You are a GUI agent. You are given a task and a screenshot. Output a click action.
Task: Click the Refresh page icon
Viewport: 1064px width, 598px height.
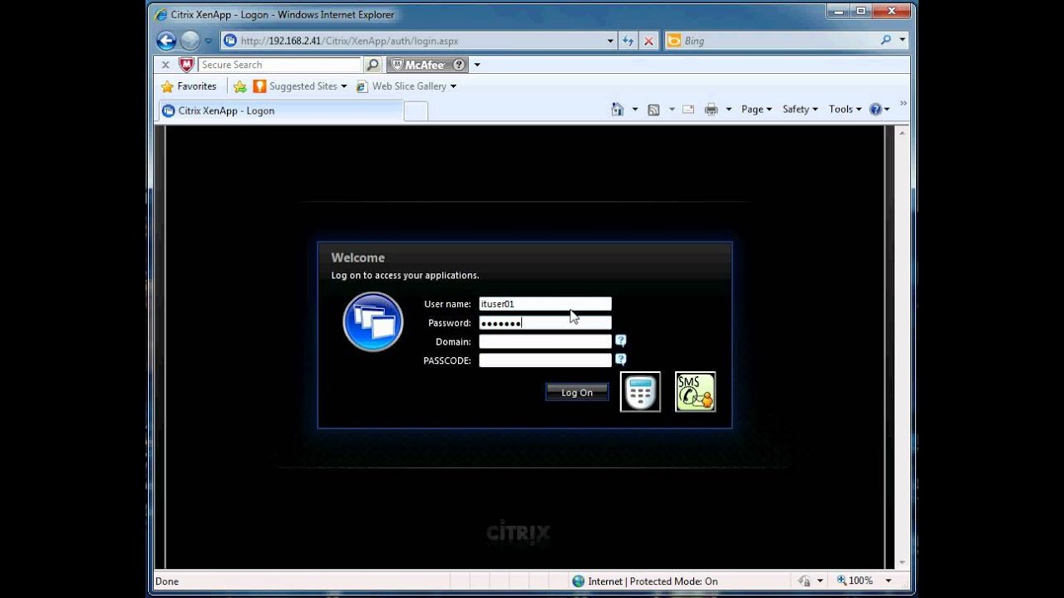pyautogui.click(x=628, y=41)
